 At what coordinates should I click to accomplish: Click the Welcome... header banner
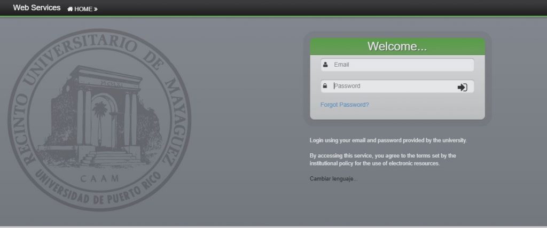(397, 46)
